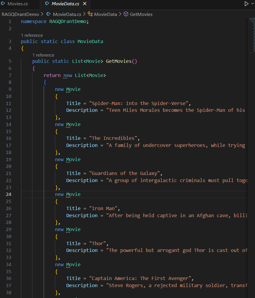Open the dropdown arrow next to Run
The height and width of the screenshot is (298, 255).
(252, 4)
